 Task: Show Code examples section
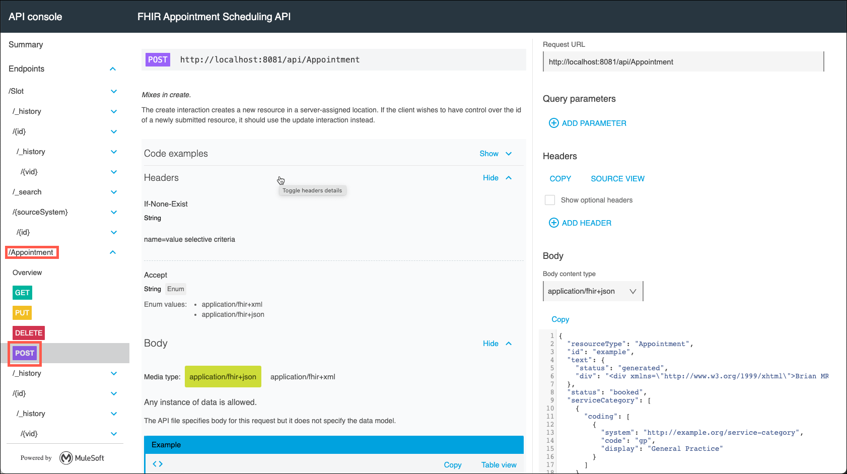coord(496,154)
